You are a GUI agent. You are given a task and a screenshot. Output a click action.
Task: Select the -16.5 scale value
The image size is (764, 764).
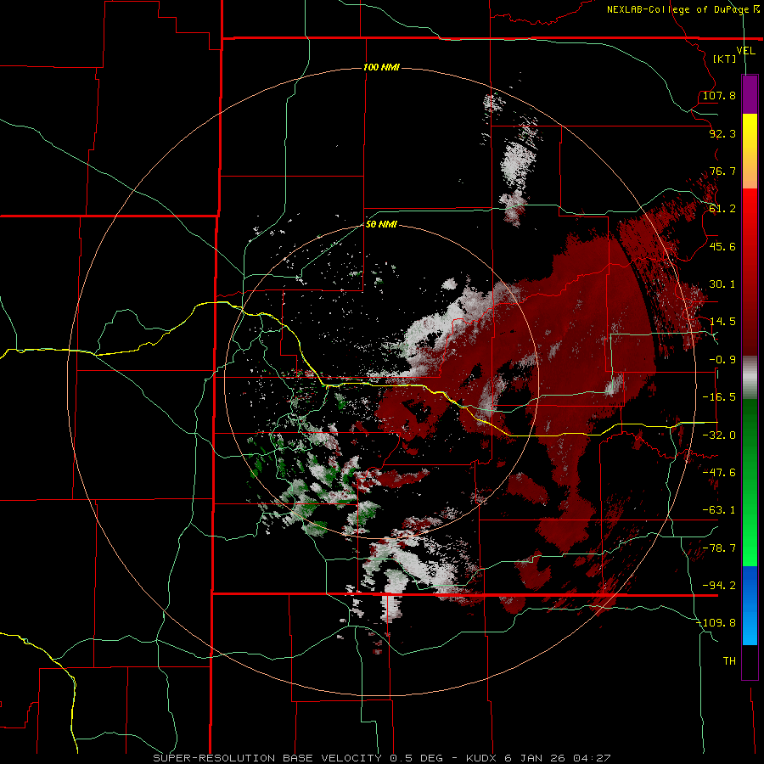719,397
